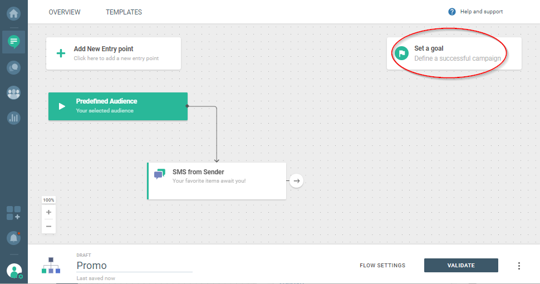The image size is (540, 284).
Task: Open the apps add-on grid icon
Action: (13, 213)
